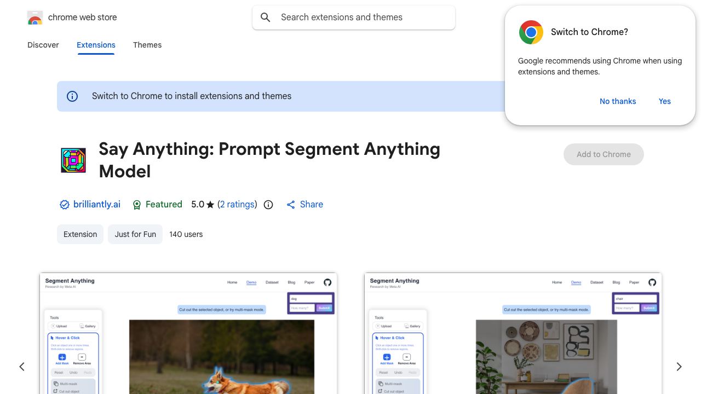Click the Say Anything extension logo
Image resolution: width=701 pixels, height=394 pixels.
point(73,160)
